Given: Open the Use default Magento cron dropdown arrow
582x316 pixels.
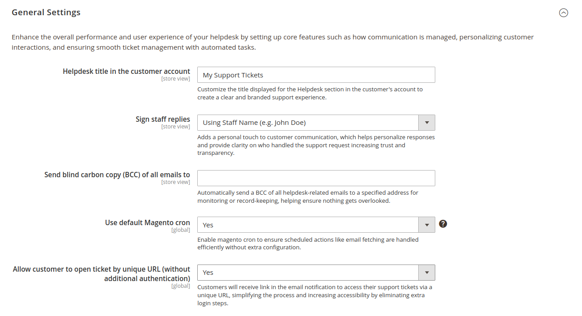Looking at the screenshot, I should click(x=427, y=225).
